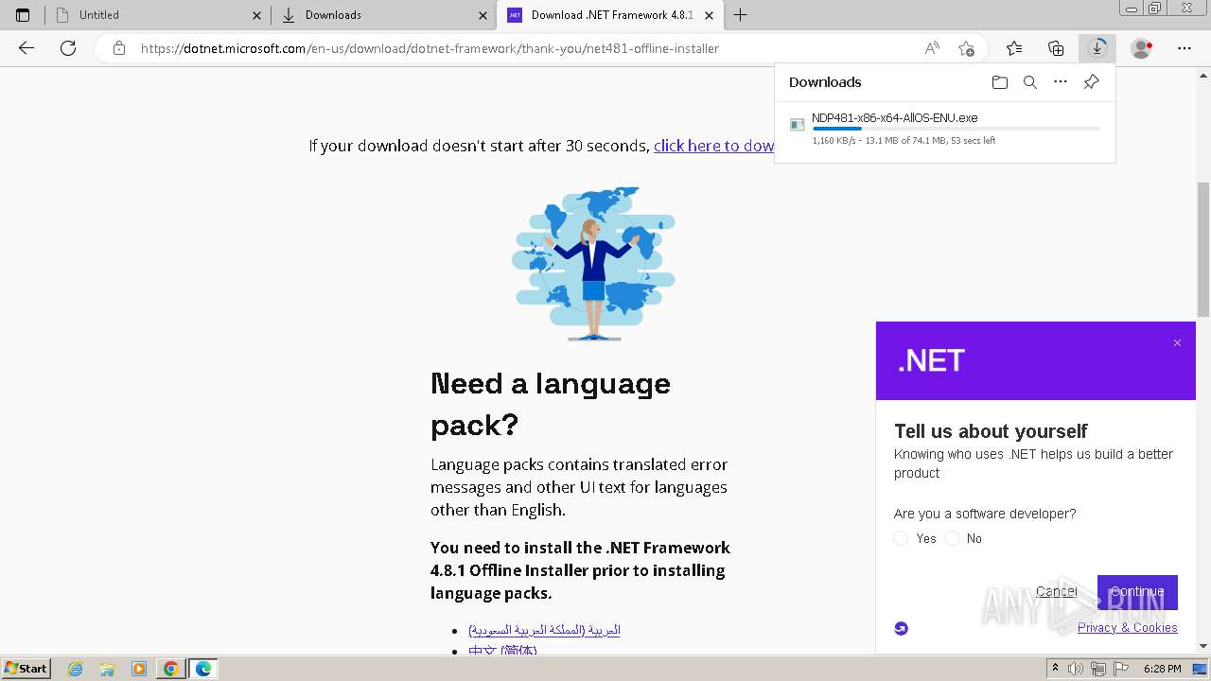This screenshot has height=681, width=1211.
Task: Click scrollbar down arrow
Action: (1203, 646)
